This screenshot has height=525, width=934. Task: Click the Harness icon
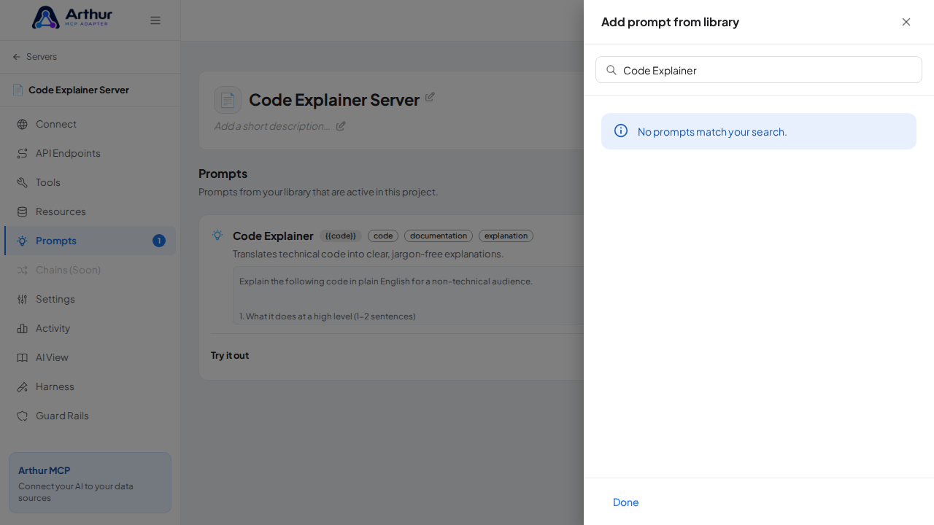(x=23, y=386)
